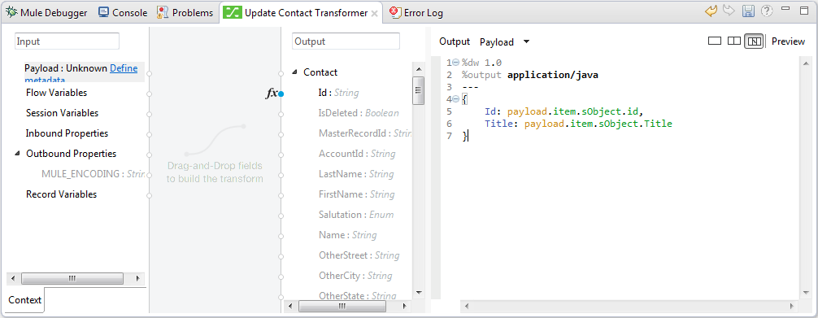This screenshot has height=318, width=818.
Task: Click the Preview button
Action: [x=788, y=41]
